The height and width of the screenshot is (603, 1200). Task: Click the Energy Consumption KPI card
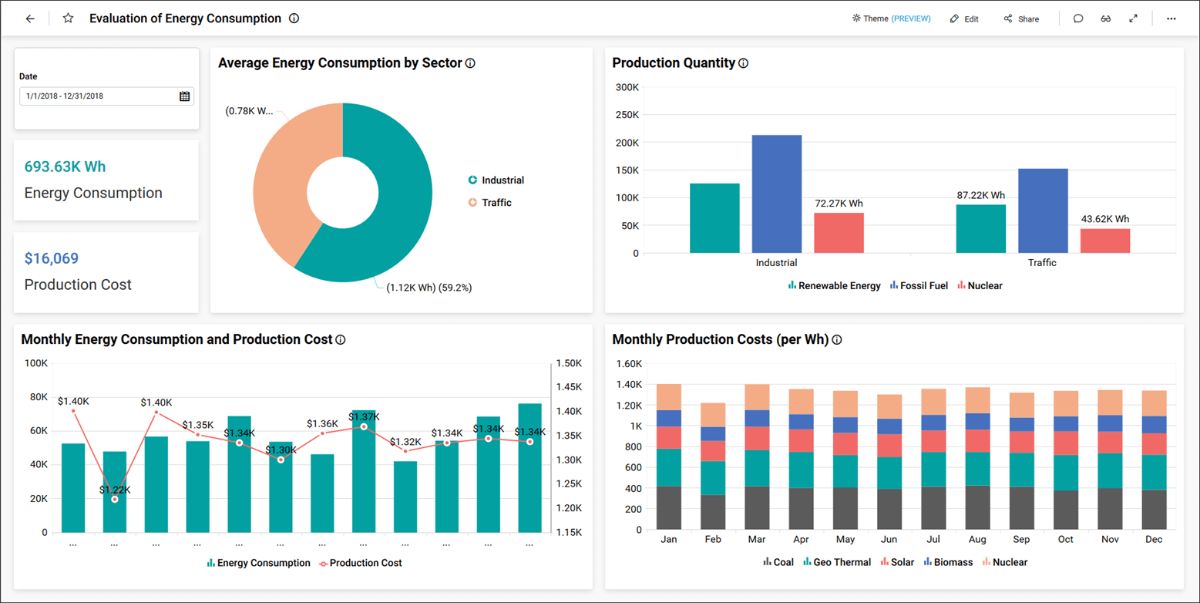[106, 180]
